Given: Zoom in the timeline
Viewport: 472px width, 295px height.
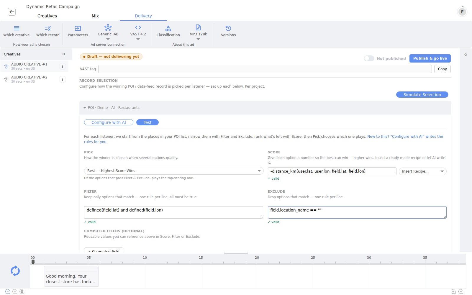Looking at the screenshot, I should 453,291.
